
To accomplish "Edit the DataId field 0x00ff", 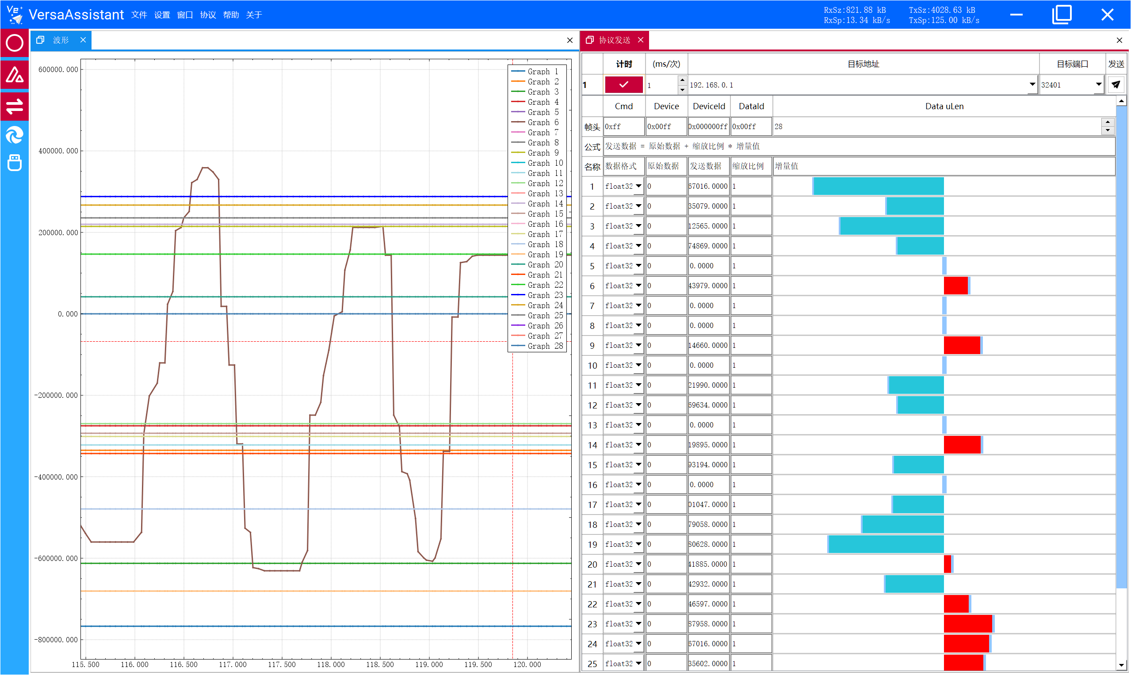I will 751,127.
